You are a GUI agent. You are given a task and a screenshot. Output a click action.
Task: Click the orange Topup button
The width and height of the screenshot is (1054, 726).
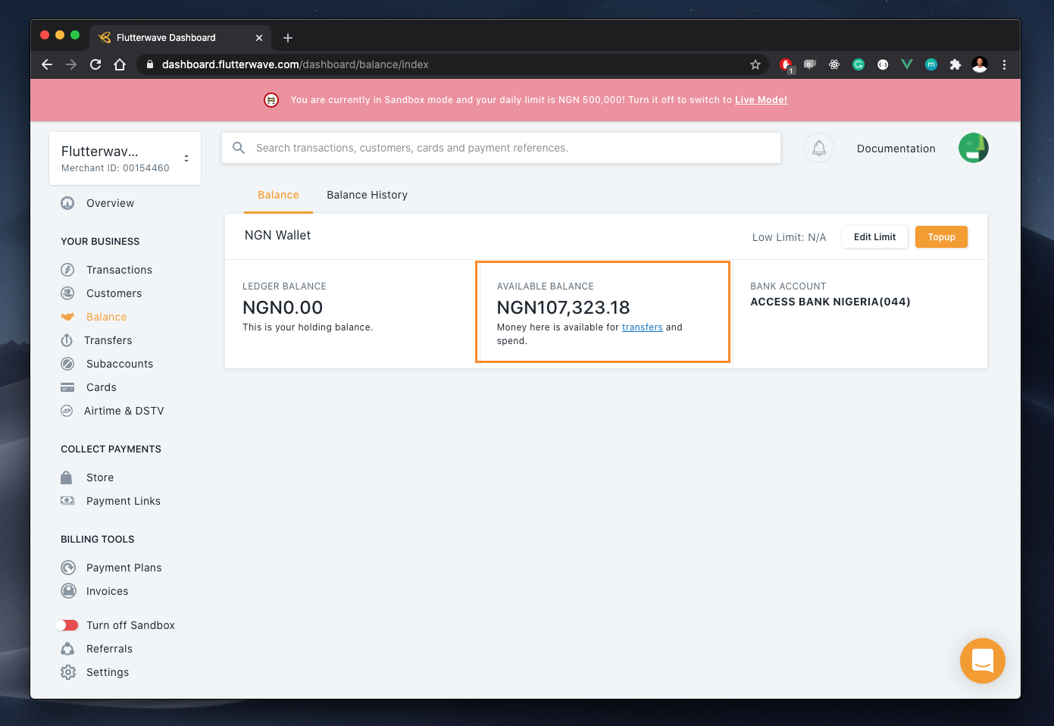click(x=941, y=237)
